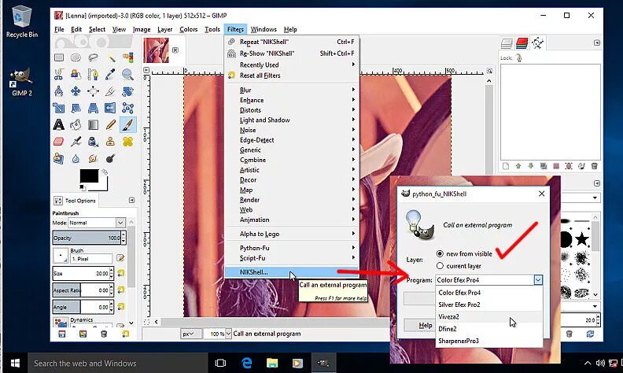Select the Move tool

tap(76, 91)
